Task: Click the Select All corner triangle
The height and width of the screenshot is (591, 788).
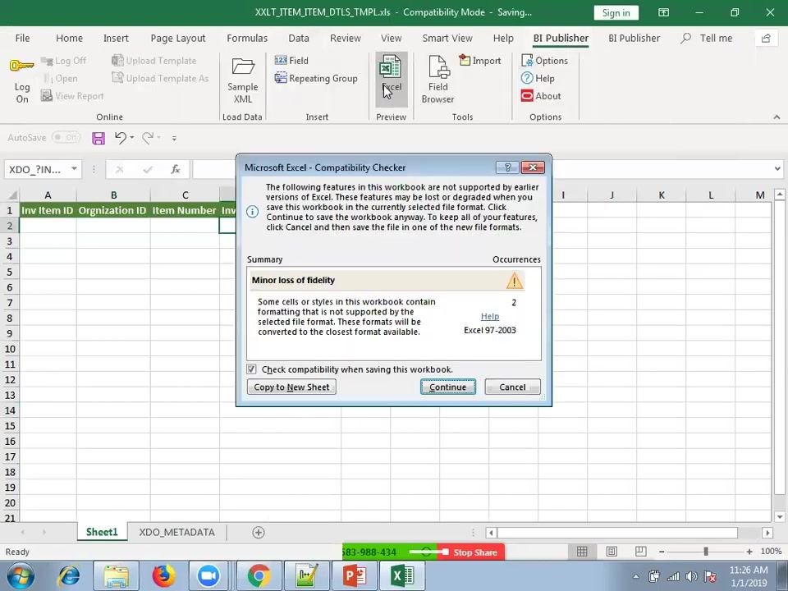Action: (11, 195)
